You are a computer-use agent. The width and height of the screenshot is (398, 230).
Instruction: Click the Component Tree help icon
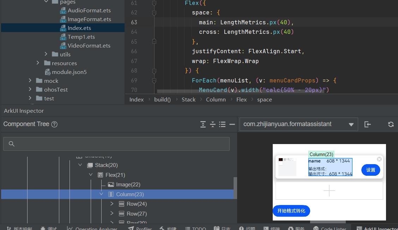(x=54, y=124)
